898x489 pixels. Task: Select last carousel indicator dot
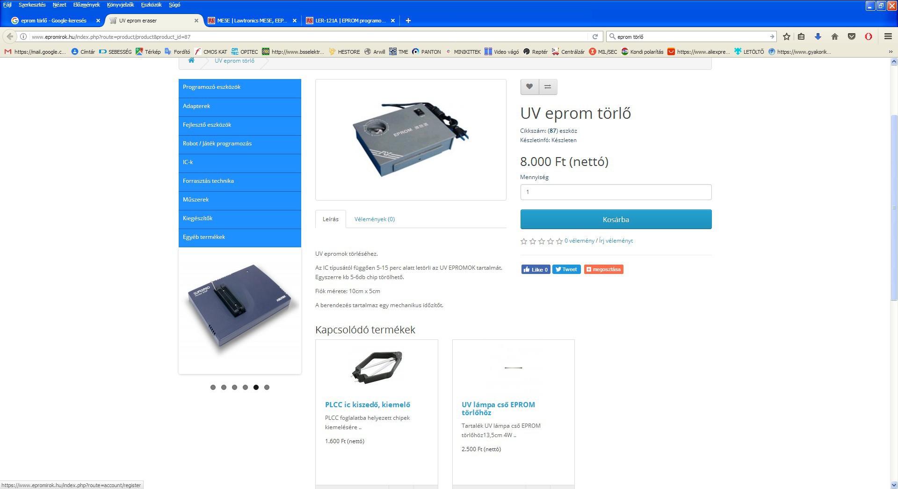pyautogui.click(x=267, y=387)
